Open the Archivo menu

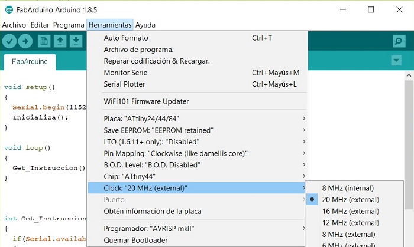[14, 25]
